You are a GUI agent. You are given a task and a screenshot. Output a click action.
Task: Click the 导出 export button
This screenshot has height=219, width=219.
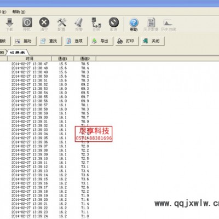point(101,41)
